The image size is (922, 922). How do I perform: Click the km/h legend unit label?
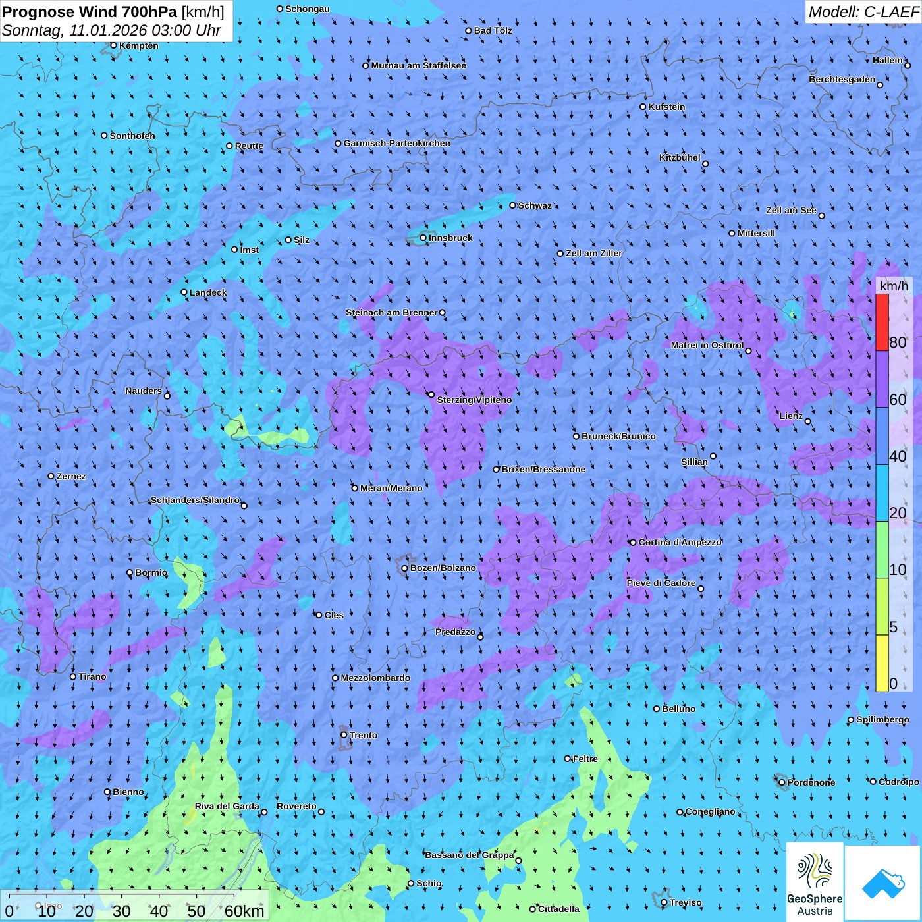(894, 286)
